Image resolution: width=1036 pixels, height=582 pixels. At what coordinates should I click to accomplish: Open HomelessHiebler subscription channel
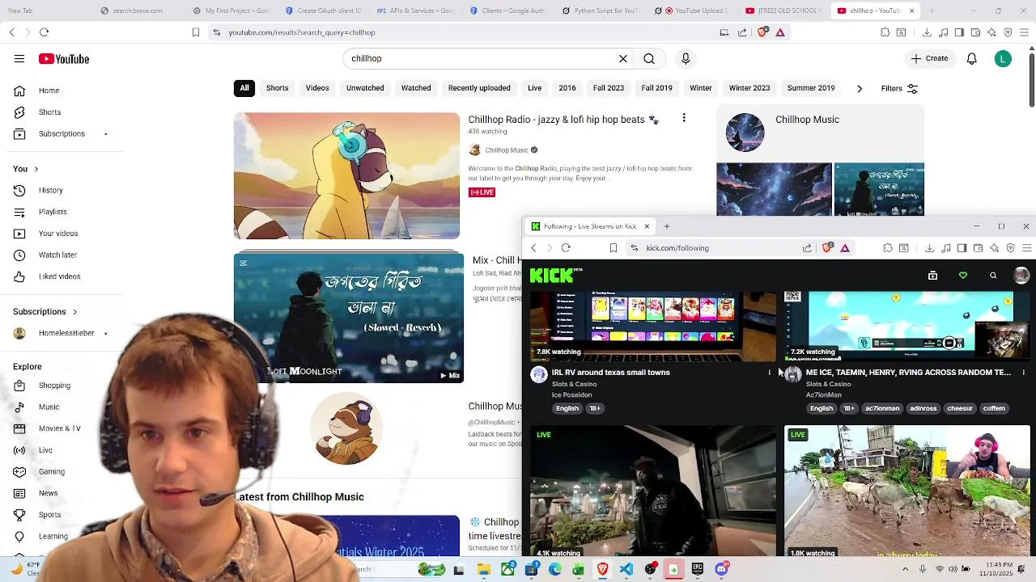tap(65, 333)
